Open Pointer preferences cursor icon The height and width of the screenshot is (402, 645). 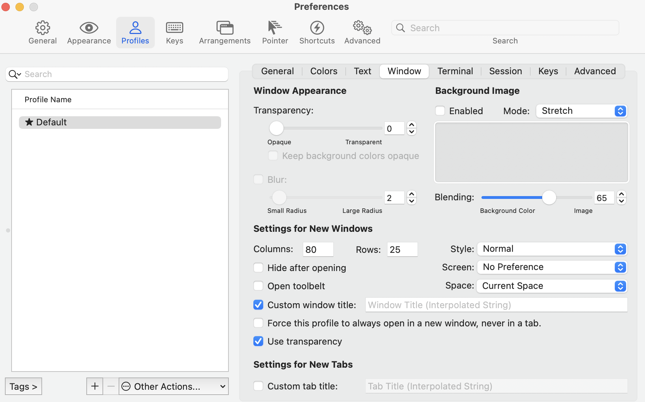tap(275, 28)
